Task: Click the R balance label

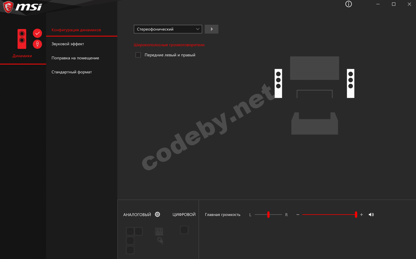Action: [x=286, y=215]
